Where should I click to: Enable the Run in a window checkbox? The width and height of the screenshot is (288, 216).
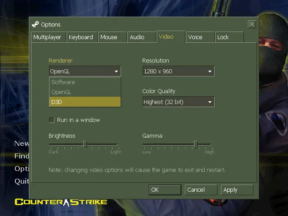pos(52,120)
